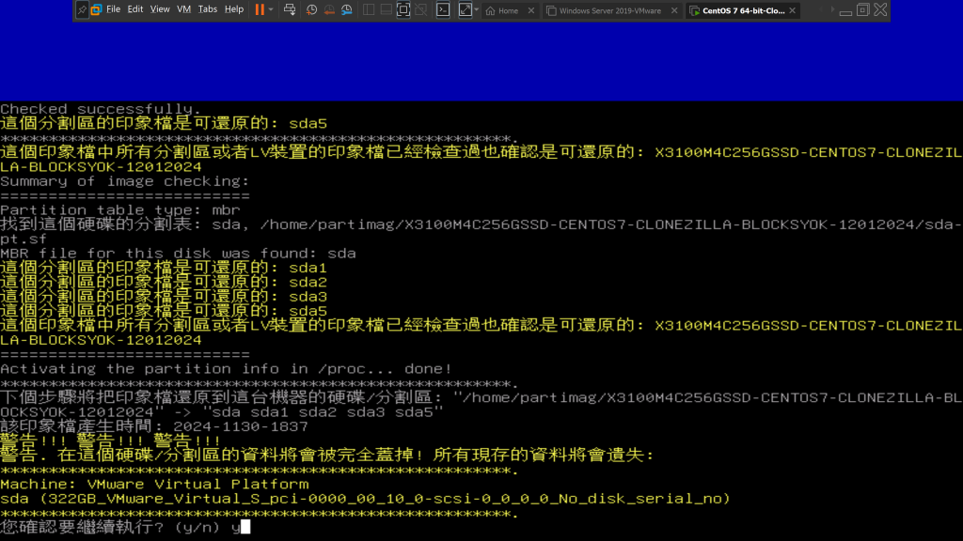This screenshot has height=541, width=963.
Task: Take a snapshot of the VM
Action: click(311, 9)
